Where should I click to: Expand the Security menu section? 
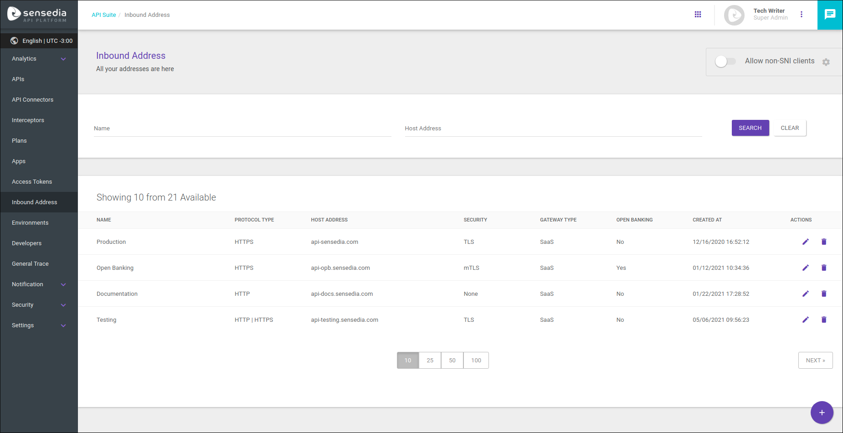(x=39, y=304)
